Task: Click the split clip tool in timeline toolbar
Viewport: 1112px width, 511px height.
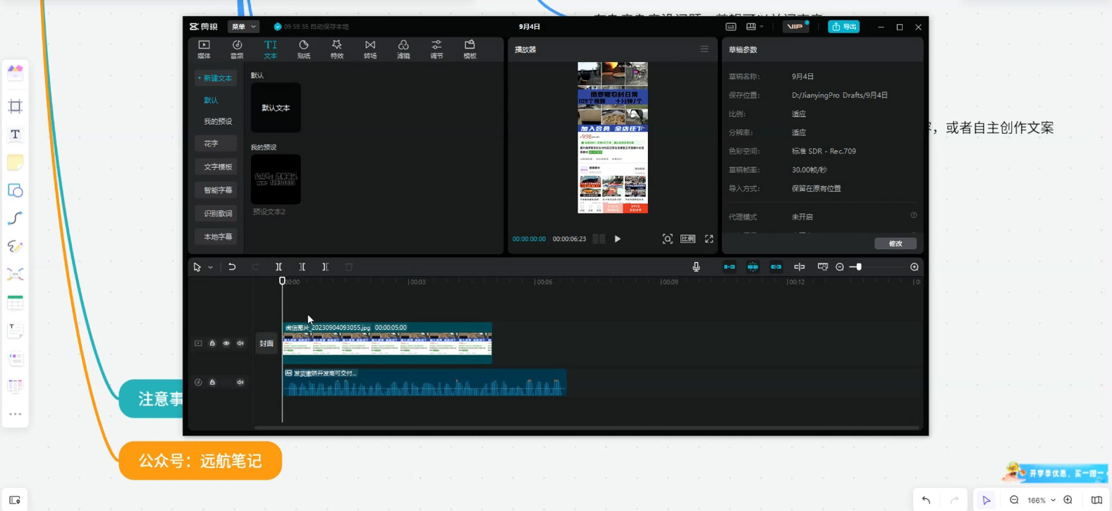Action: coord(279,267)
